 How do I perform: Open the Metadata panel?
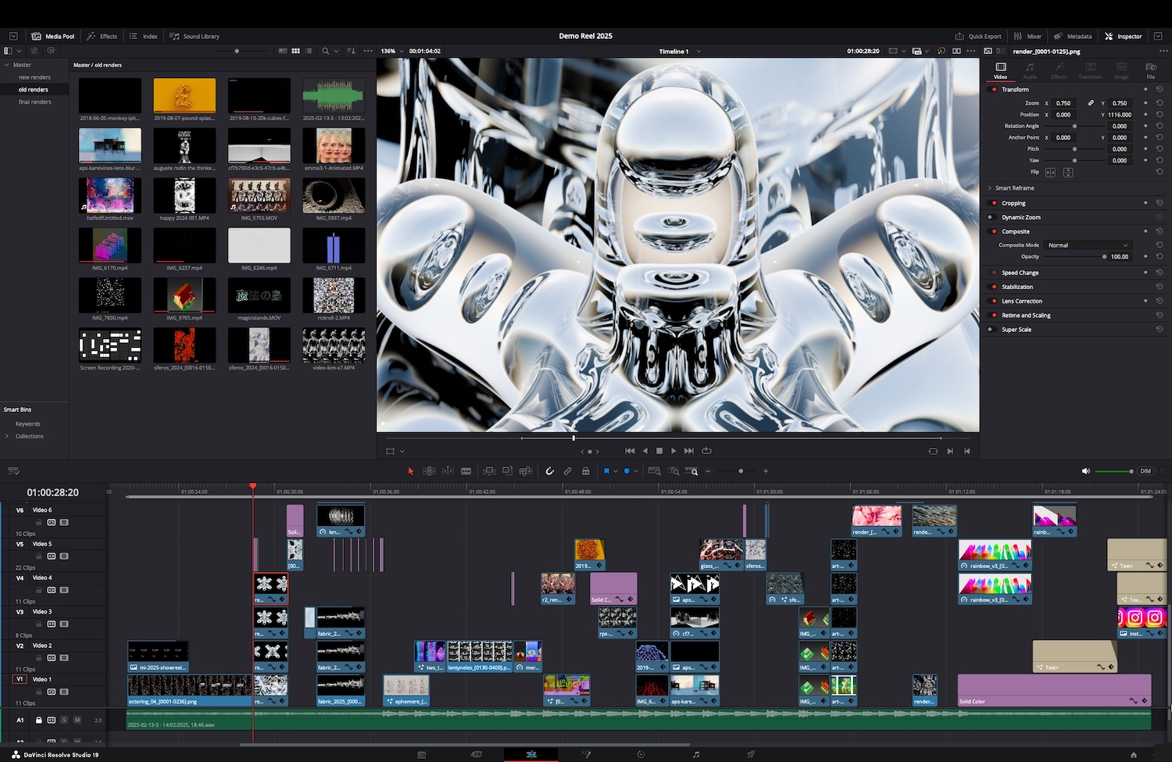tap(1073, 36)
